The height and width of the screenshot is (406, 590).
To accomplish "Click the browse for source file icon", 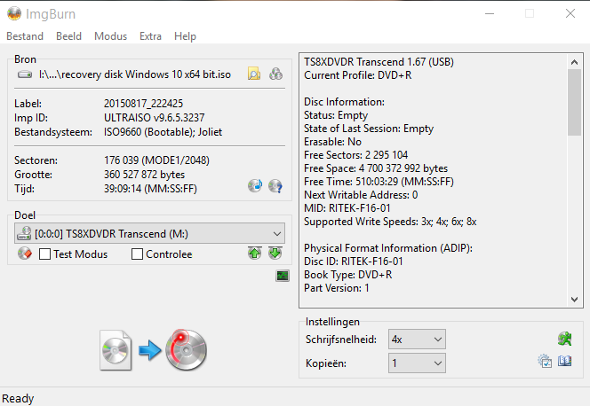I will coord(254,74).
